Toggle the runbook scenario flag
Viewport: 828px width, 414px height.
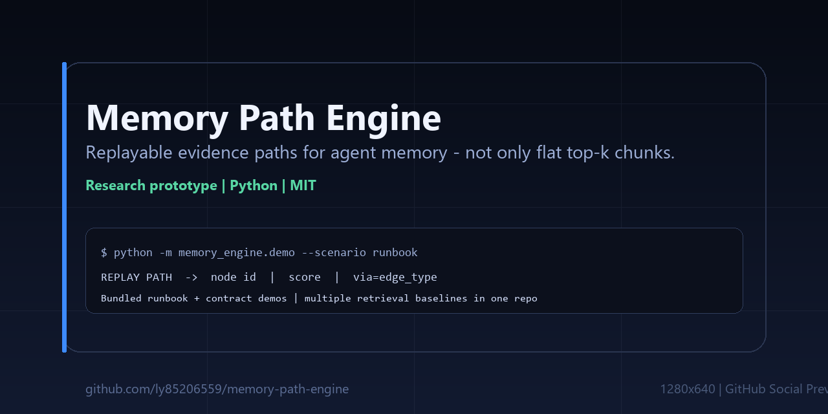(395, 252)
